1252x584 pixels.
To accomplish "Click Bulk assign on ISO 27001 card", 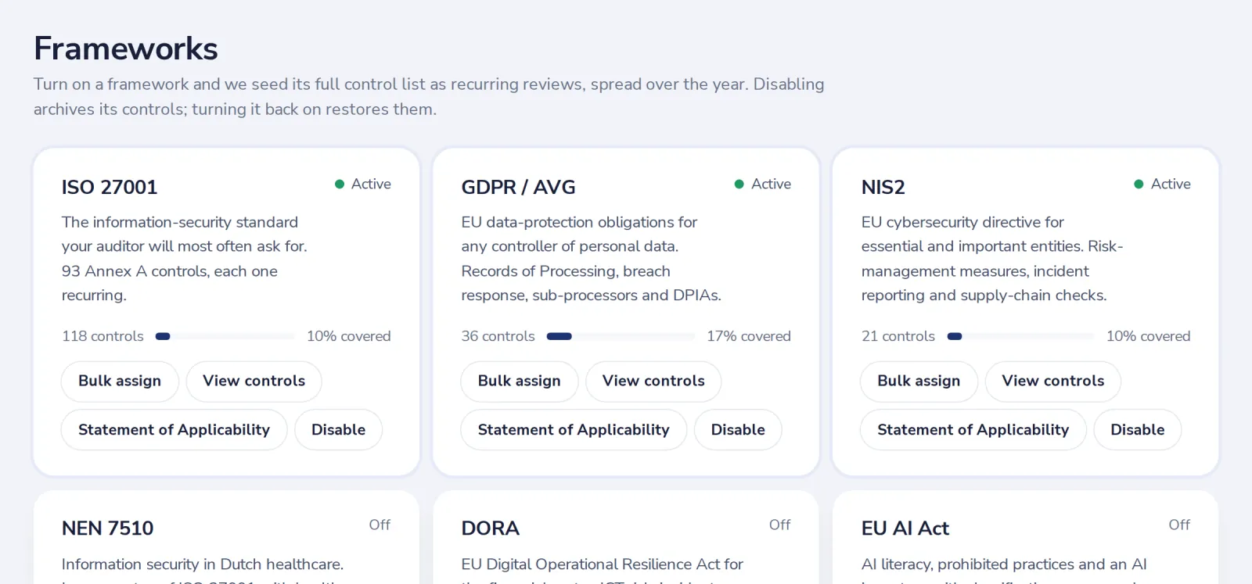I will (x=120, y=382).
